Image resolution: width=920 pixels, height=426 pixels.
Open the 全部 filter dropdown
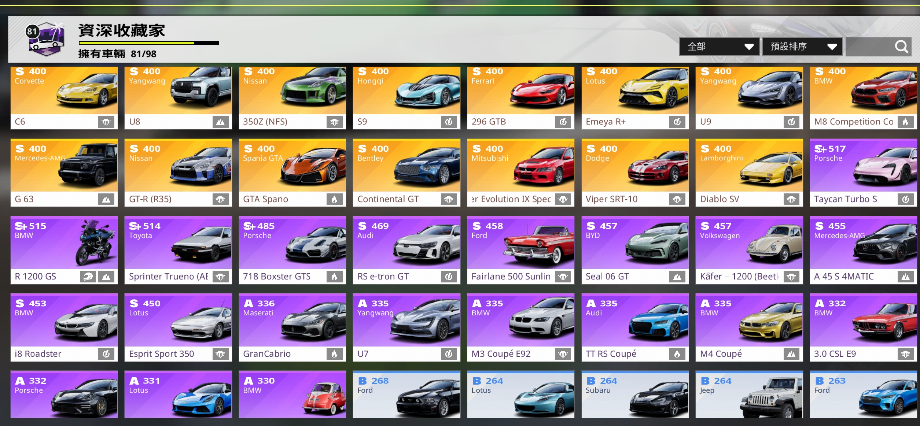tap(719, 47)
